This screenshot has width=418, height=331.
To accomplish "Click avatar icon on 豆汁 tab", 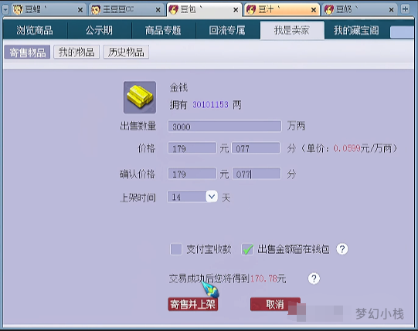I will tap(251, 10).
